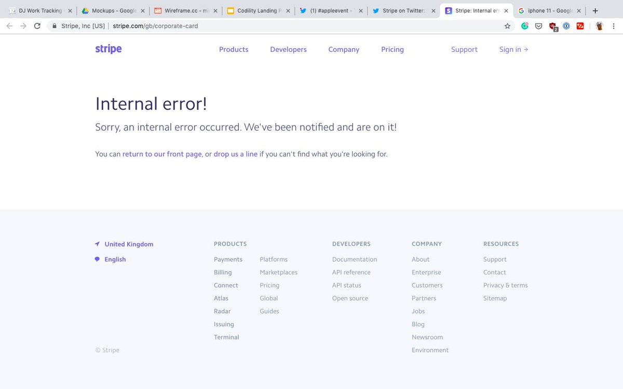Screen dimensions: 623x389
Task: Open the Open source footer link
Action: (x=350, y=298)
